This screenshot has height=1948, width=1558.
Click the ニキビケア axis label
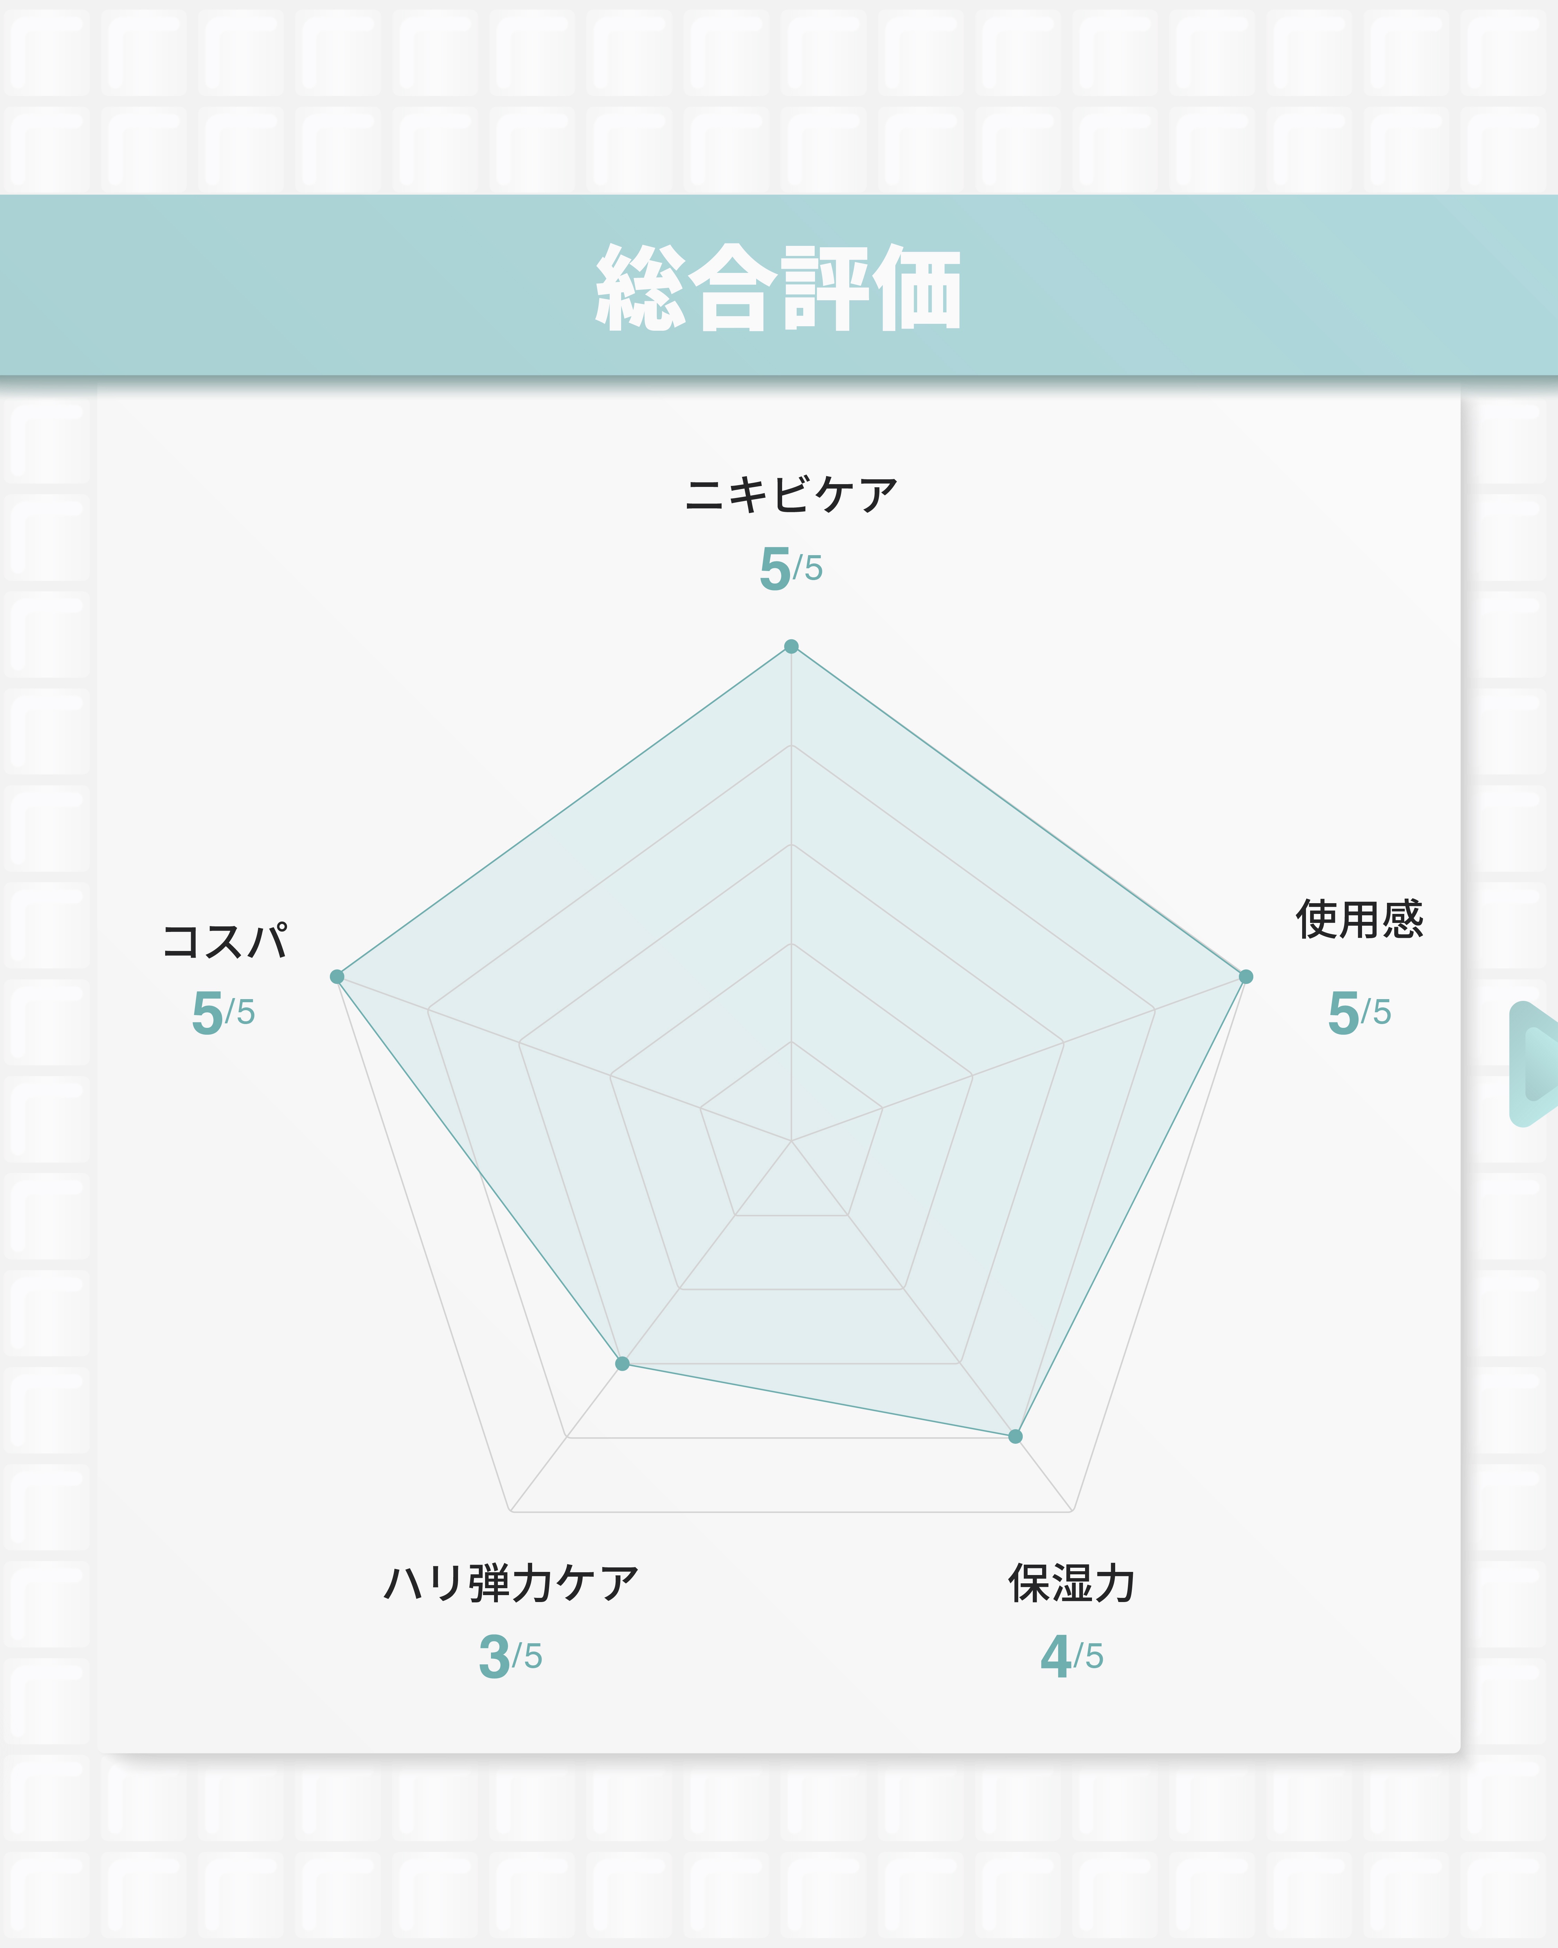[791, 496]
